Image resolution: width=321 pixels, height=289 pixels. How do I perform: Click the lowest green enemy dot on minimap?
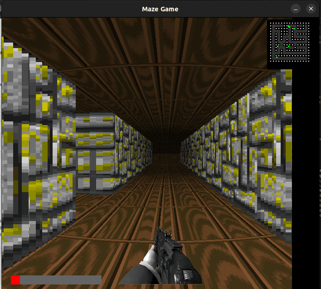(x=277, y=57)
